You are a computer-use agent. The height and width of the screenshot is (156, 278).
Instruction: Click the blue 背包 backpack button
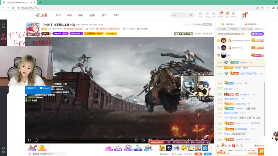207,154
